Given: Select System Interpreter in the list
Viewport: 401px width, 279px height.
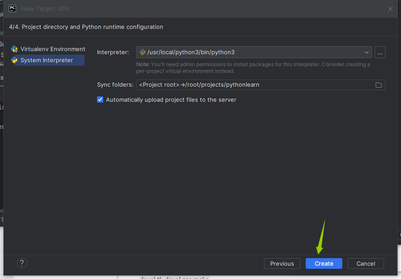Looking at the screenshot, I should (47, 60).
